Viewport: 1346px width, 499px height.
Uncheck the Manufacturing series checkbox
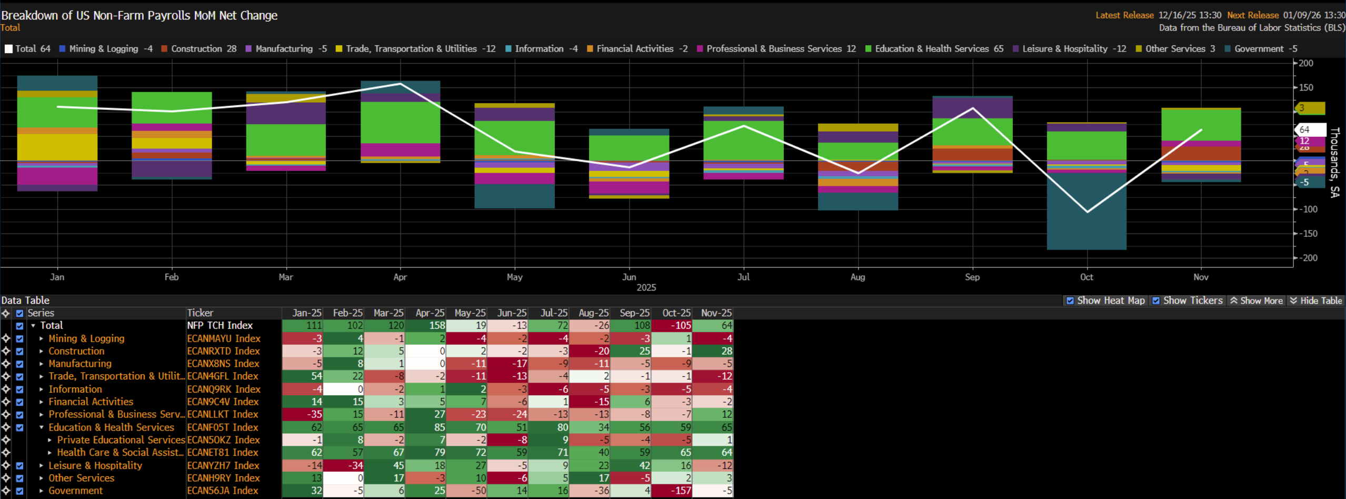(x=19, y=364)
